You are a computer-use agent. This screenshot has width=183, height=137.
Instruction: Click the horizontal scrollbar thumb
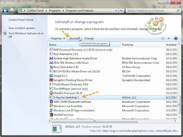[x=95, y=121]
